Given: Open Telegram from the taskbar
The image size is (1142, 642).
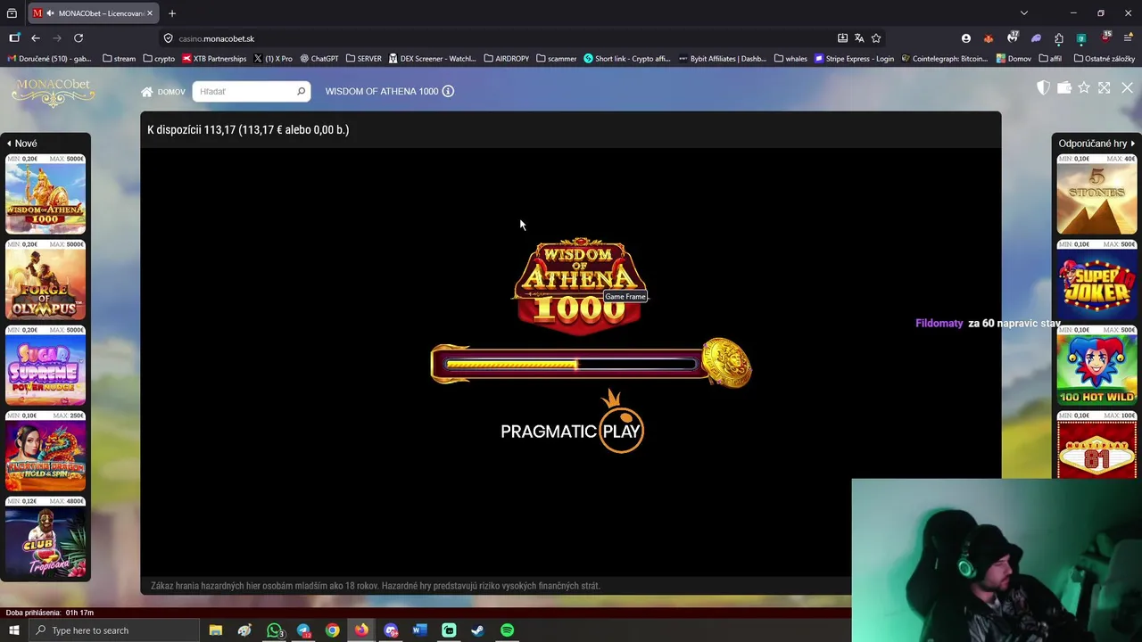Looking at the screenshot, I should [x=303, y=630].
